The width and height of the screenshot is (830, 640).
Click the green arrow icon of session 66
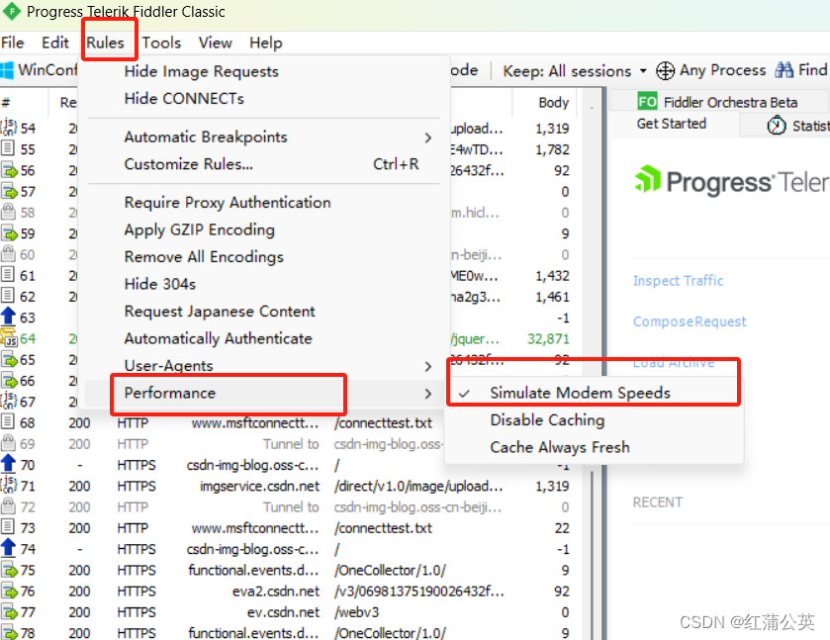point(9,381)
